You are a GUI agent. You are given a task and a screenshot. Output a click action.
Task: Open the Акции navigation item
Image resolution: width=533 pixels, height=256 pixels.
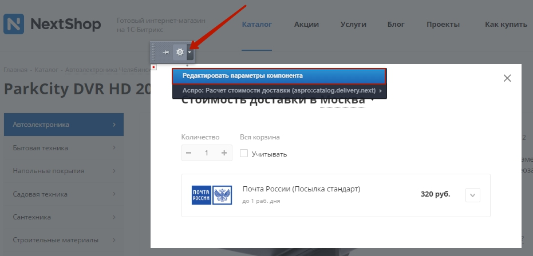pos(306,25)
